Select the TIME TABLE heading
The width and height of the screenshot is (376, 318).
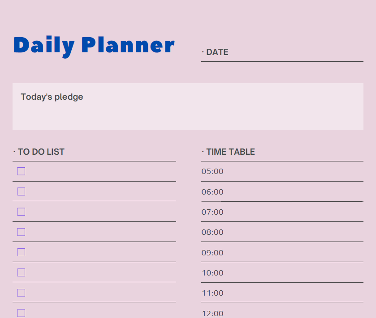tap(230, 152)
